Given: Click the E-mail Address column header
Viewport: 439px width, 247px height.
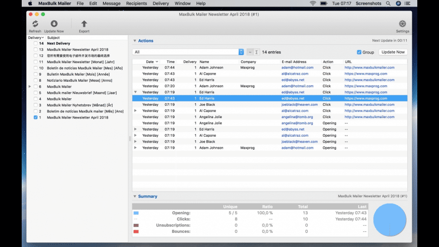Looking at the screenshot, I should [x=294, y=62].
